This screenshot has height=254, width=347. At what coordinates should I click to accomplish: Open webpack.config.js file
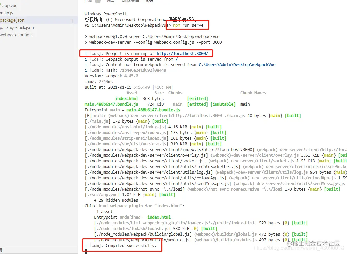[17, 35]
